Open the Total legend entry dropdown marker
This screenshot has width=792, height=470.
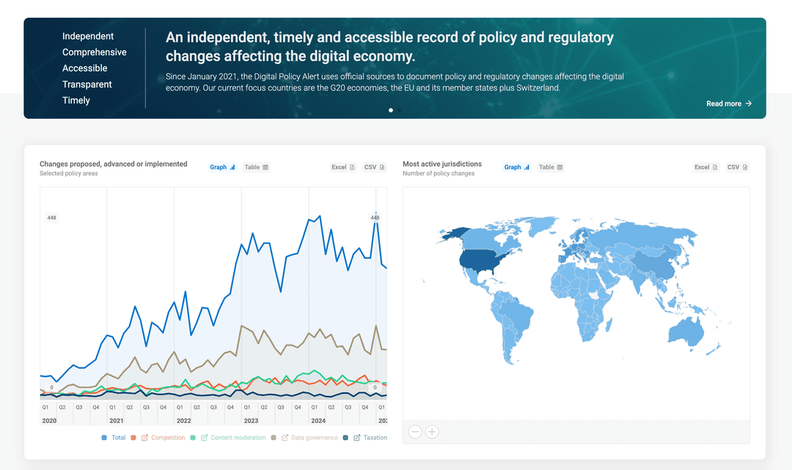point(104,437)
